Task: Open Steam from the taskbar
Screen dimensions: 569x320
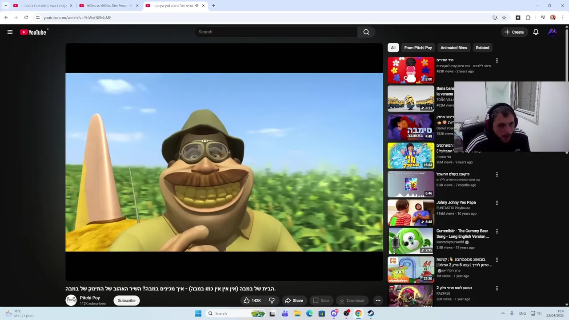Action: (x=371, y=313)
